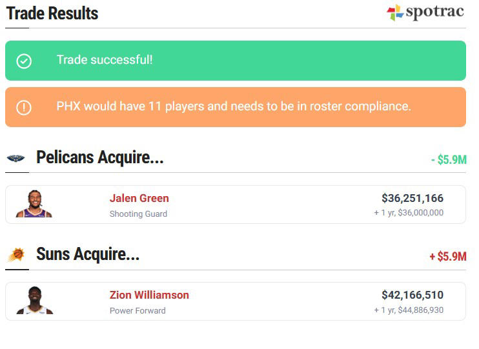This screenshot has width=479, height=349.
Task: Click the Pelicans team logo
Action: coord(15,158)
